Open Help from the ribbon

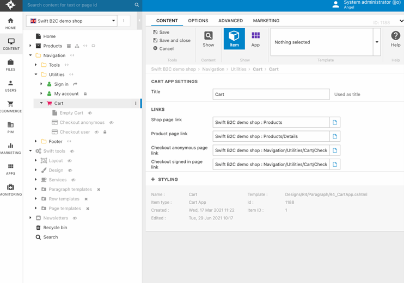point(395,39)
